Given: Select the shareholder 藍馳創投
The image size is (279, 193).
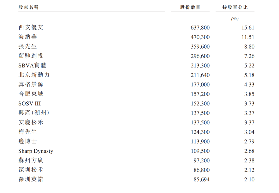Looking at the screenshot, I should point(31,56).
